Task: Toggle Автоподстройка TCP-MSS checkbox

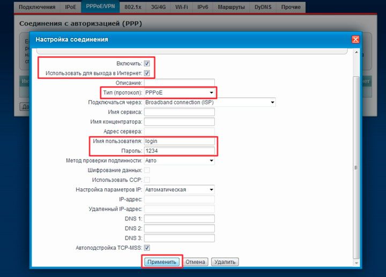Action: click(147, 248)
